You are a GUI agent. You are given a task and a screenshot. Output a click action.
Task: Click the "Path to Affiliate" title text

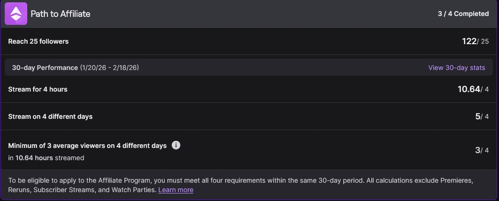click(x=61, y=14)
